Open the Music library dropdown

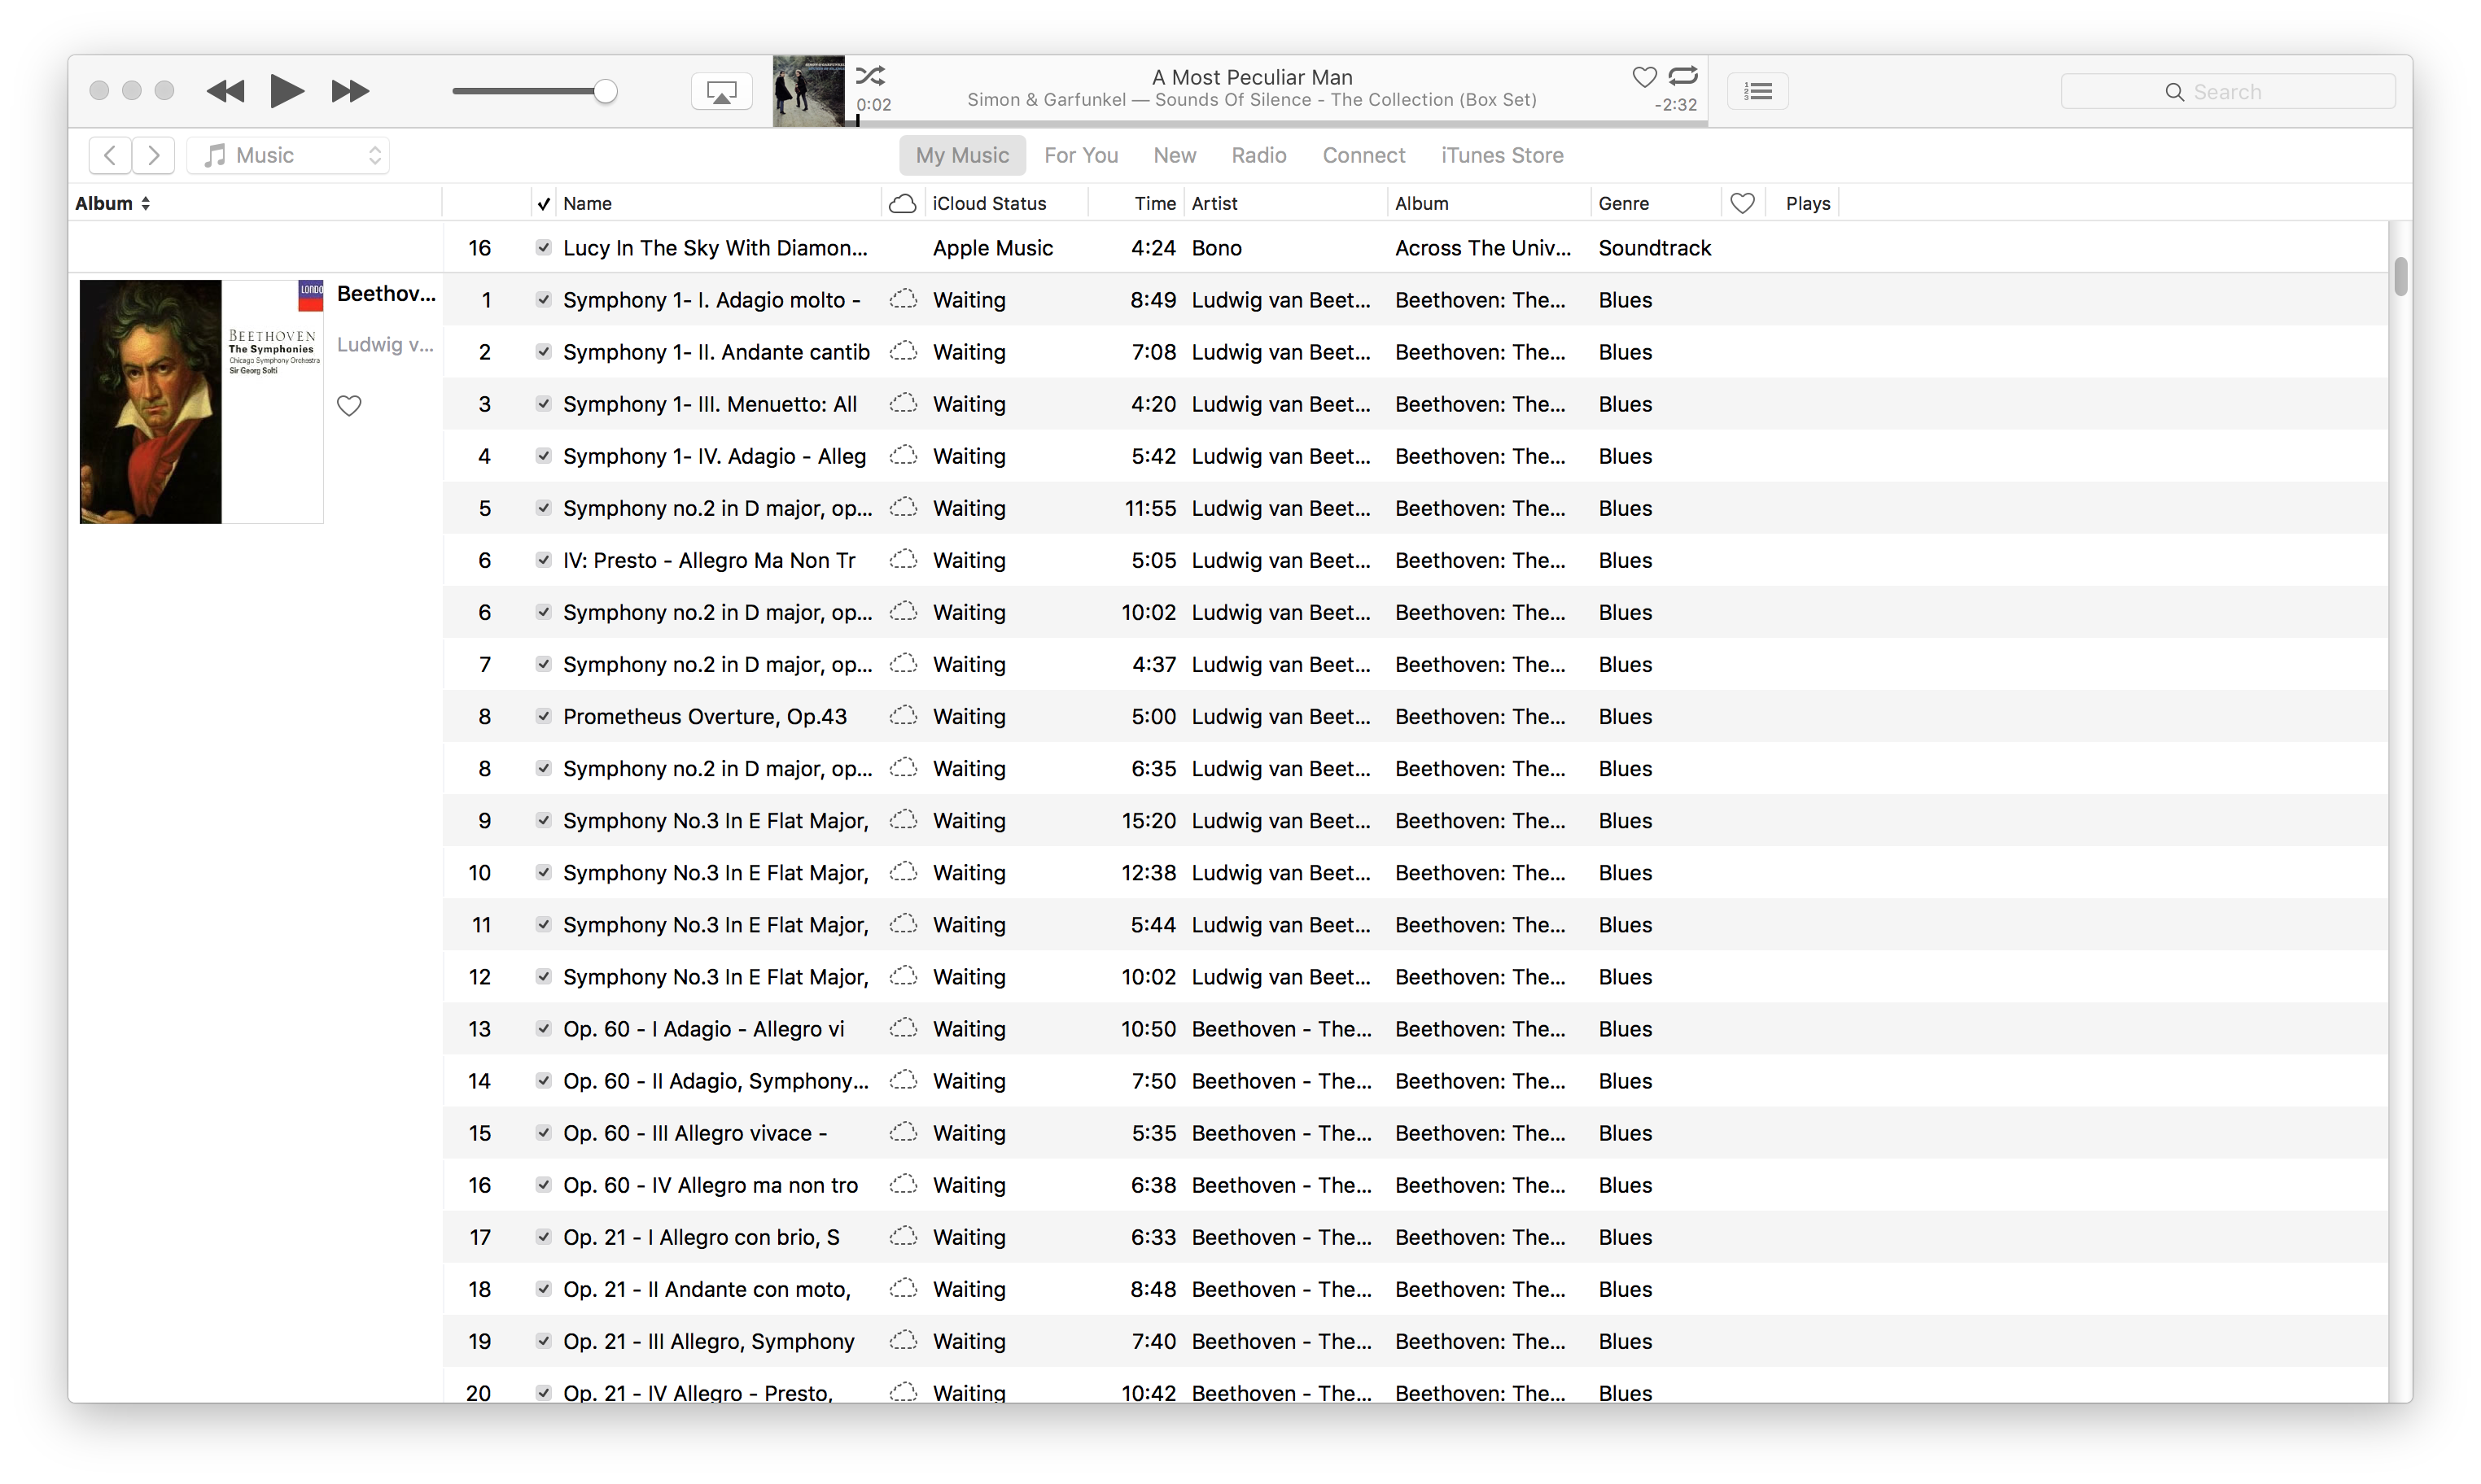288,155
